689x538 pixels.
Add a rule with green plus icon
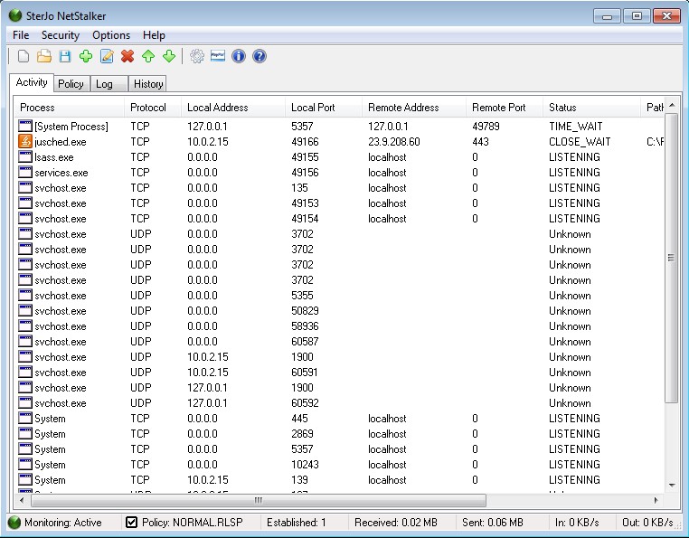pos(86,57)
